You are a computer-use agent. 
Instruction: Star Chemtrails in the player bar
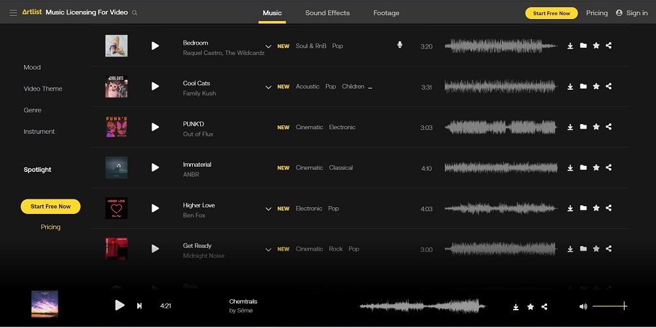[x=531, y=306]
